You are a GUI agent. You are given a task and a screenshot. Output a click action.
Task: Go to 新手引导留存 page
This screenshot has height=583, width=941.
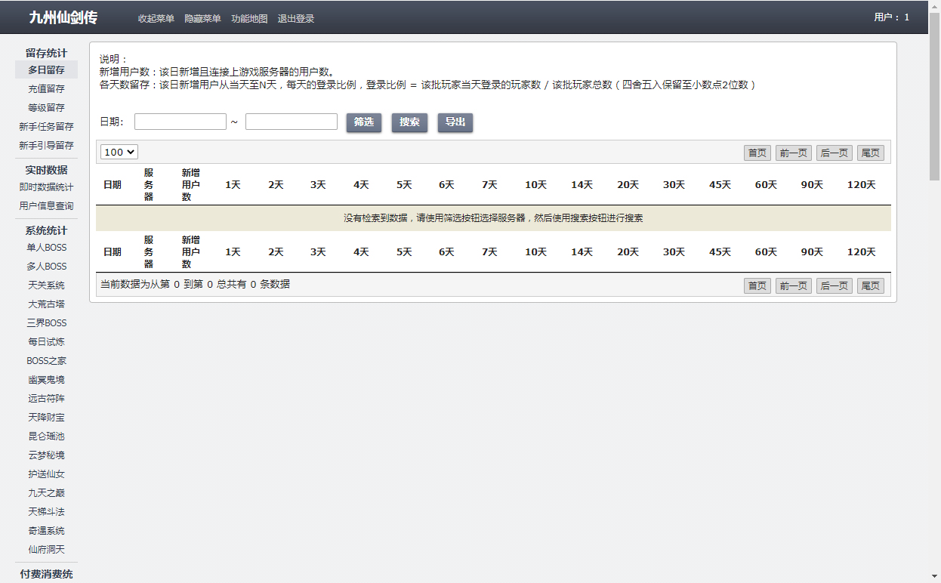(46, 145)
